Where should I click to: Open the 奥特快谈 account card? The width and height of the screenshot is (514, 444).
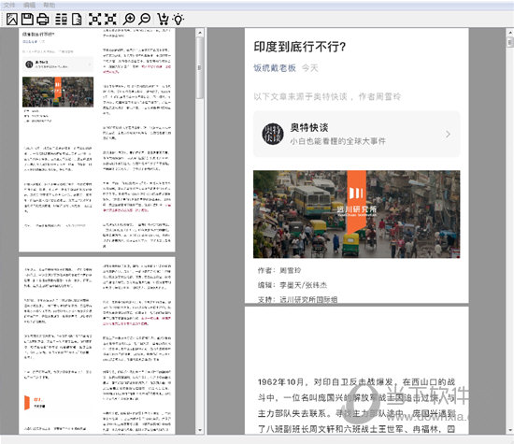357,134
